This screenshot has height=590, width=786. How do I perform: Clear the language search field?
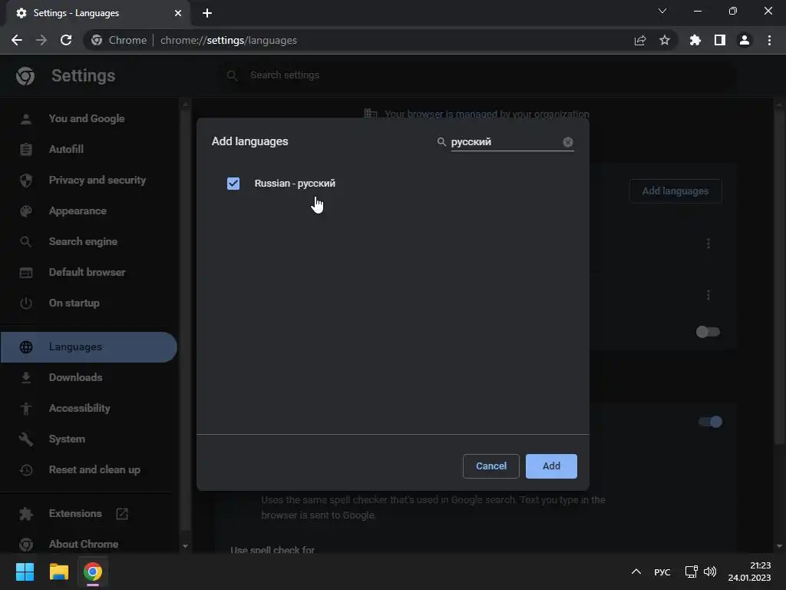(567, 142)
